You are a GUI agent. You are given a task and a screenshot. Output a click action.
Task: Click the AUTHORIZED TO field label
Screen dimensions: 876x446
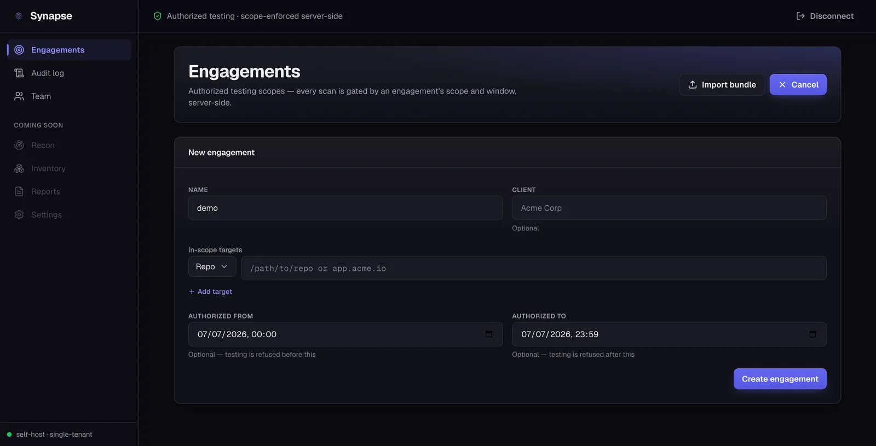tap(539, 316)
